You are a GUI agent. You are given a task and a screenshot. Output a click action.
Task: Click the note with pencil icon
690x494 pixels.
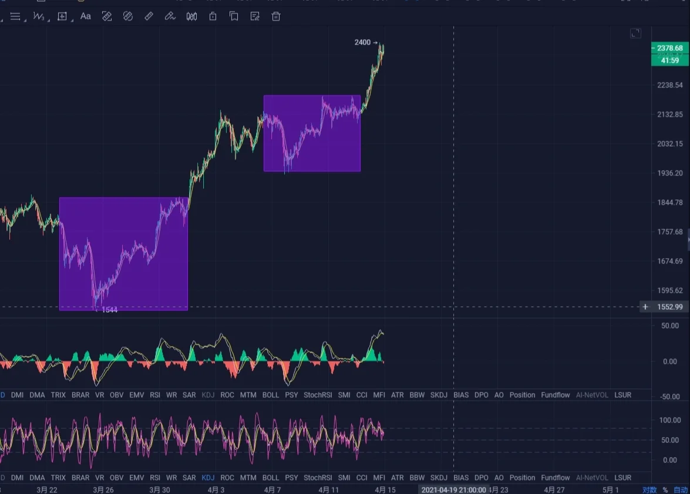[255, 16]
